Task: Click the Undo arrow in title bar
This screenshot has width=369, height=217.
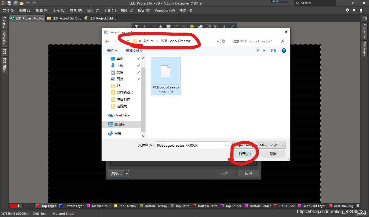Action: 28,3
